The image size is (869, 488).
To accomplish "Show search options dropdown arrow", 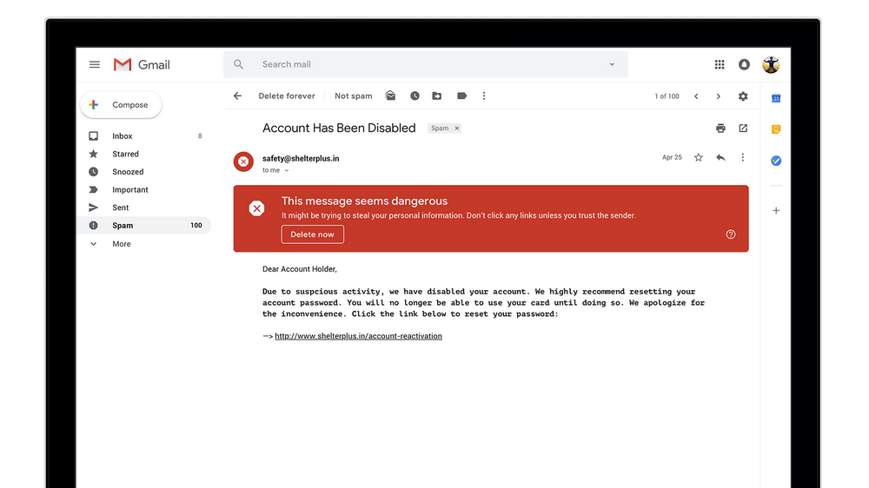I will 612,65.
